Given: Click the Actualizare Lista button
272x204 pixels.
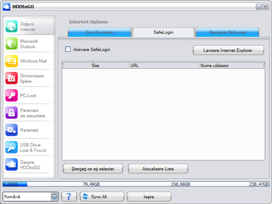Looking at the screenshot, I should click(x=158, y=169).
